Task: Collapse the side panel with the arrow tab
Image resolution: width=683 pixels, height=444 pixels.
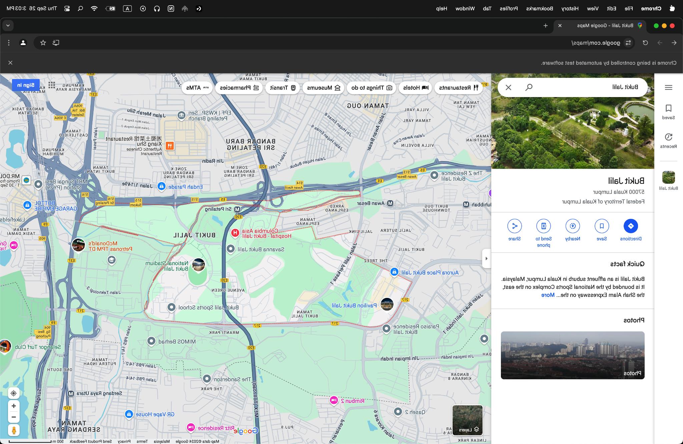Action: click(487, 259)
